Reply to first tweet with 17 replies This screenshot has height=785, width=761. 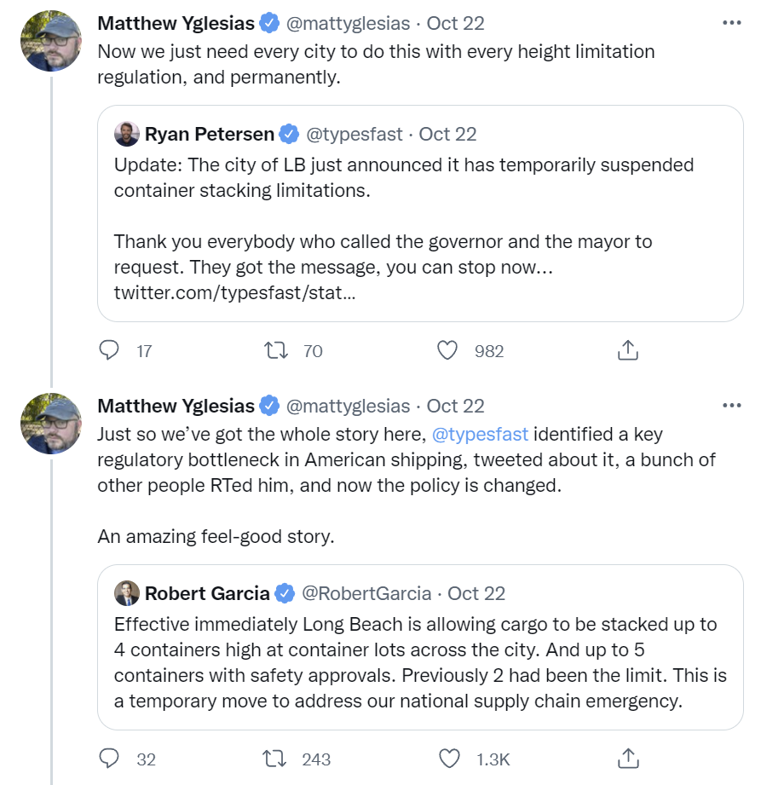109,350
